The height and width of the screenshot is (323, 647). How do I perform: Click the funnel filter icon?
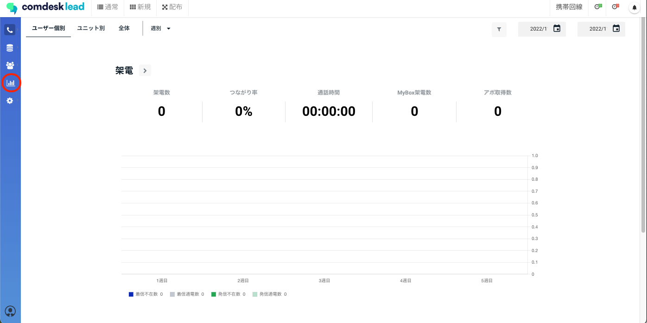coord(499,29)
